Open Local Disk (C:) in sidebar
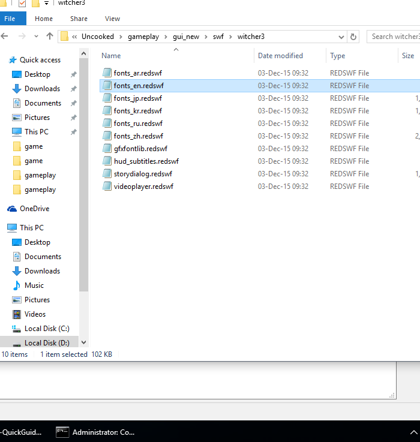Image resolution: width=420 pixels, height=442 pixels. 47,329
